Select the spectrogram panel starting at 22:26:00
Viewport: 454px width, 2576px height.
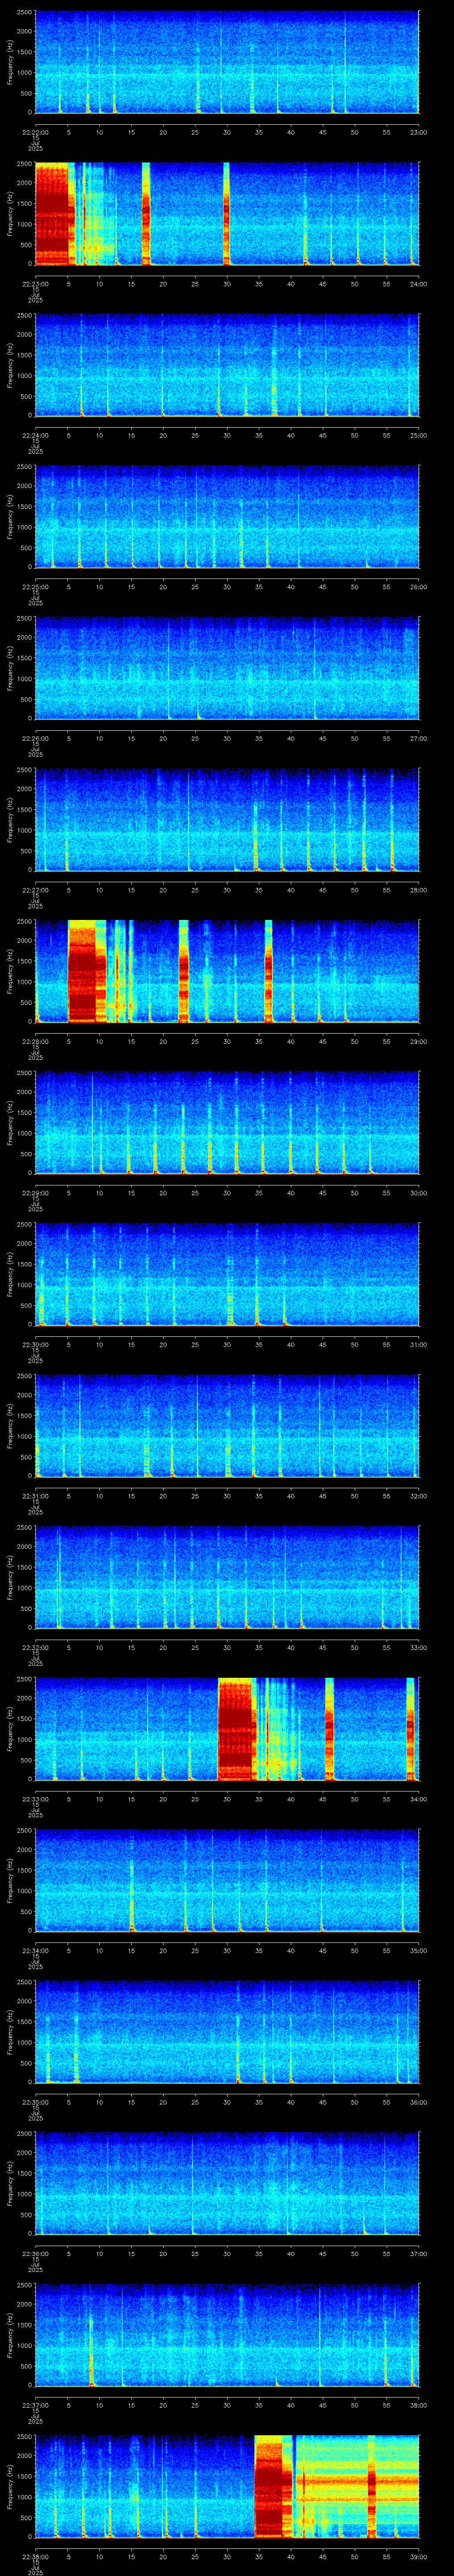tap(227, 668)
